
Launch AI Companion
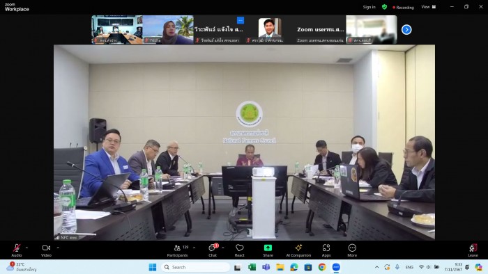point(298,250)
